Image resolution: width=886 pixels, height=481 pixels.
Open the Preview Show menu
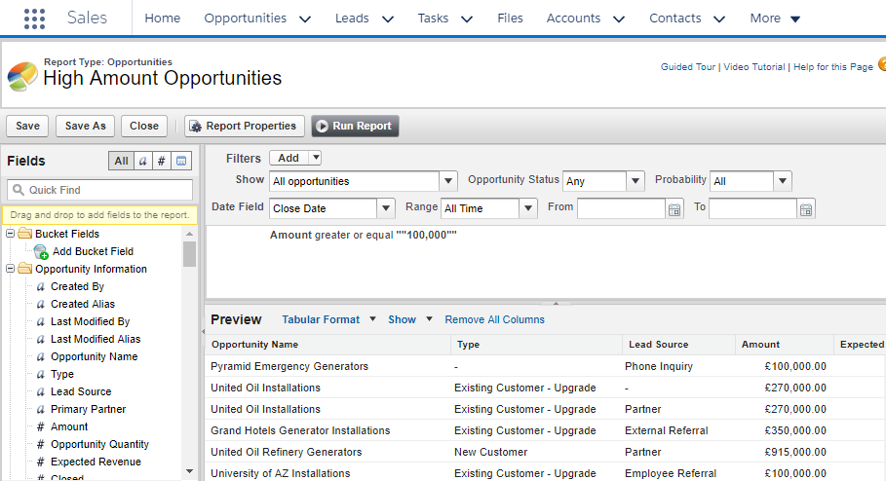coord(410,319)
